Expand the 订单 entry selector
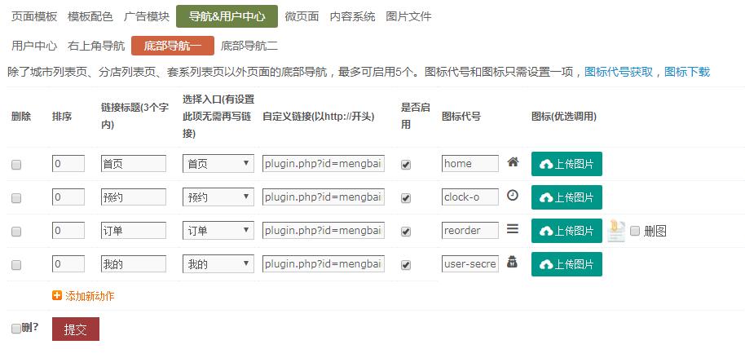This screenshot has height=358, width=745. coord(218,231)
